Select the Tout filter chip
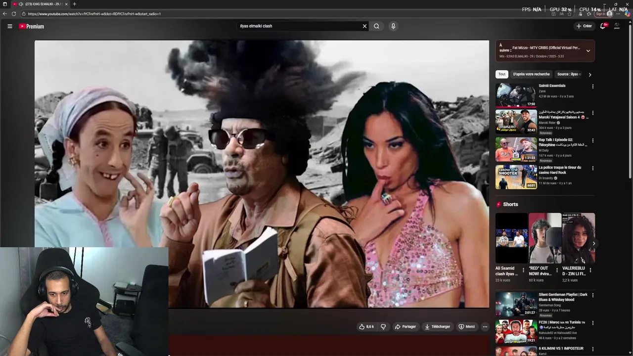The image size is (633, 356). click(502, 74)
